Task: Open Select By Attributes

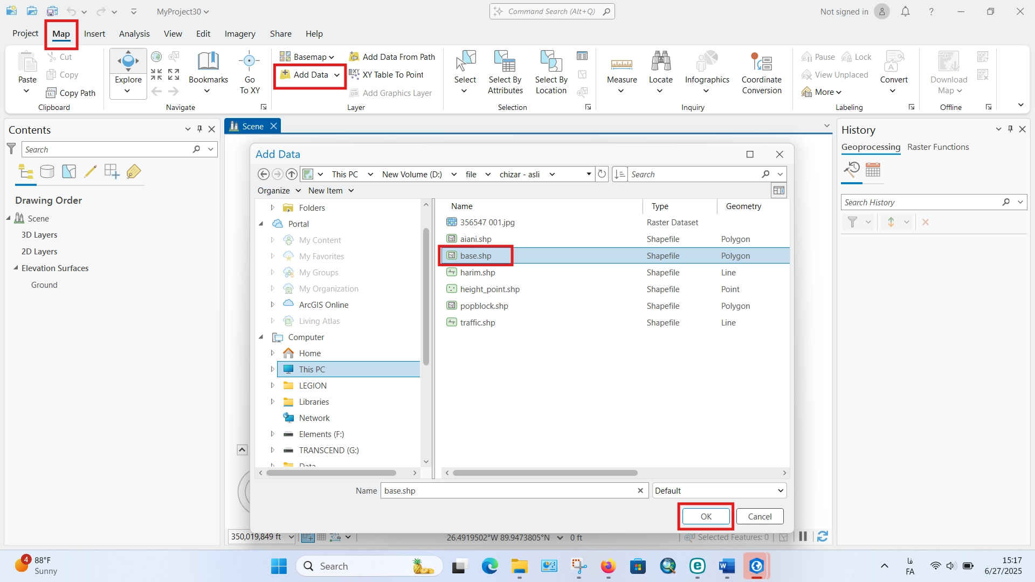Action: point(505,73)
